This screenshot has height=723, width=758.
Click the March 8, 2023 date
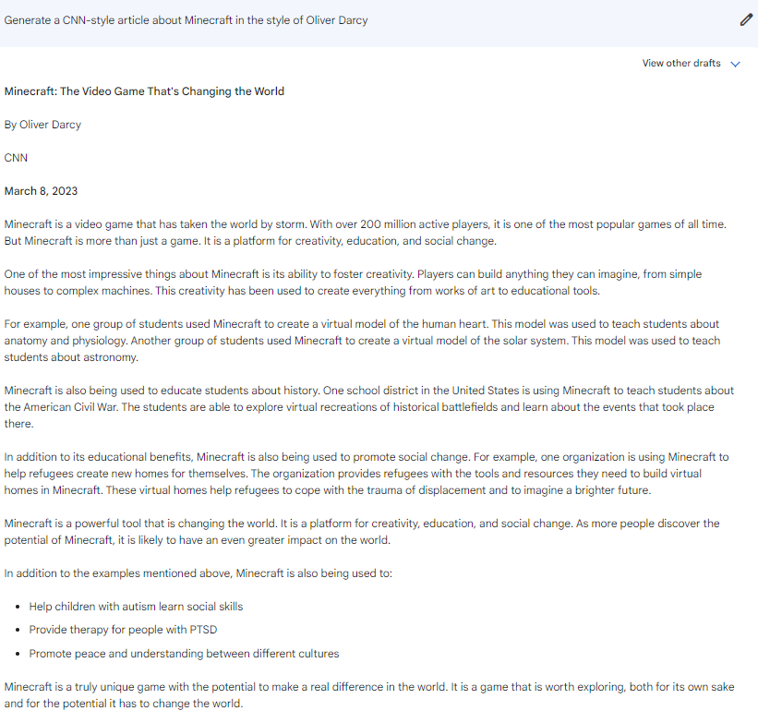coord(41,191)
